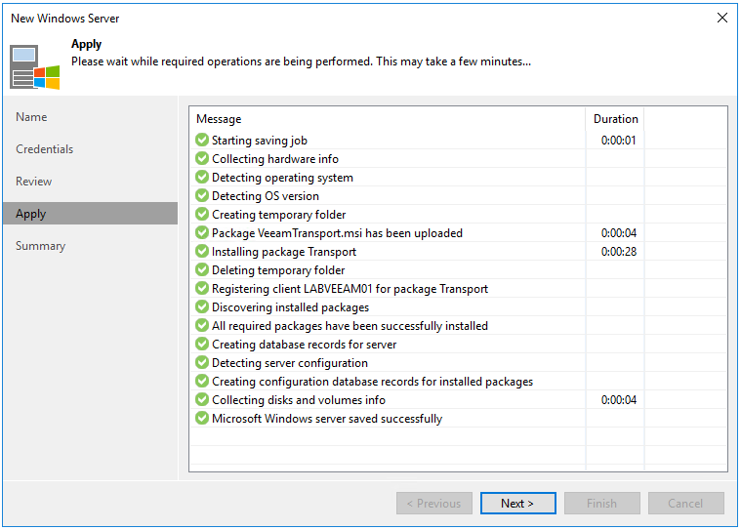This screenshot has width=741, height=530.
Task: Click success icon for Discovering installed packages
Action: click(x=202, y=307)
